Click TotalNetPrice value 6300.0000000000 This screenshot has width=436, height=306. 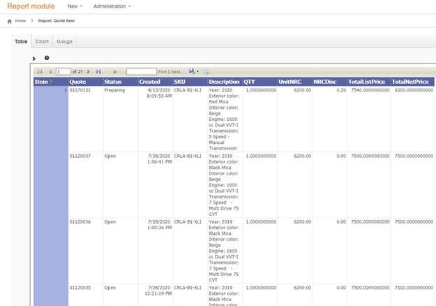(x=414, y=90)
